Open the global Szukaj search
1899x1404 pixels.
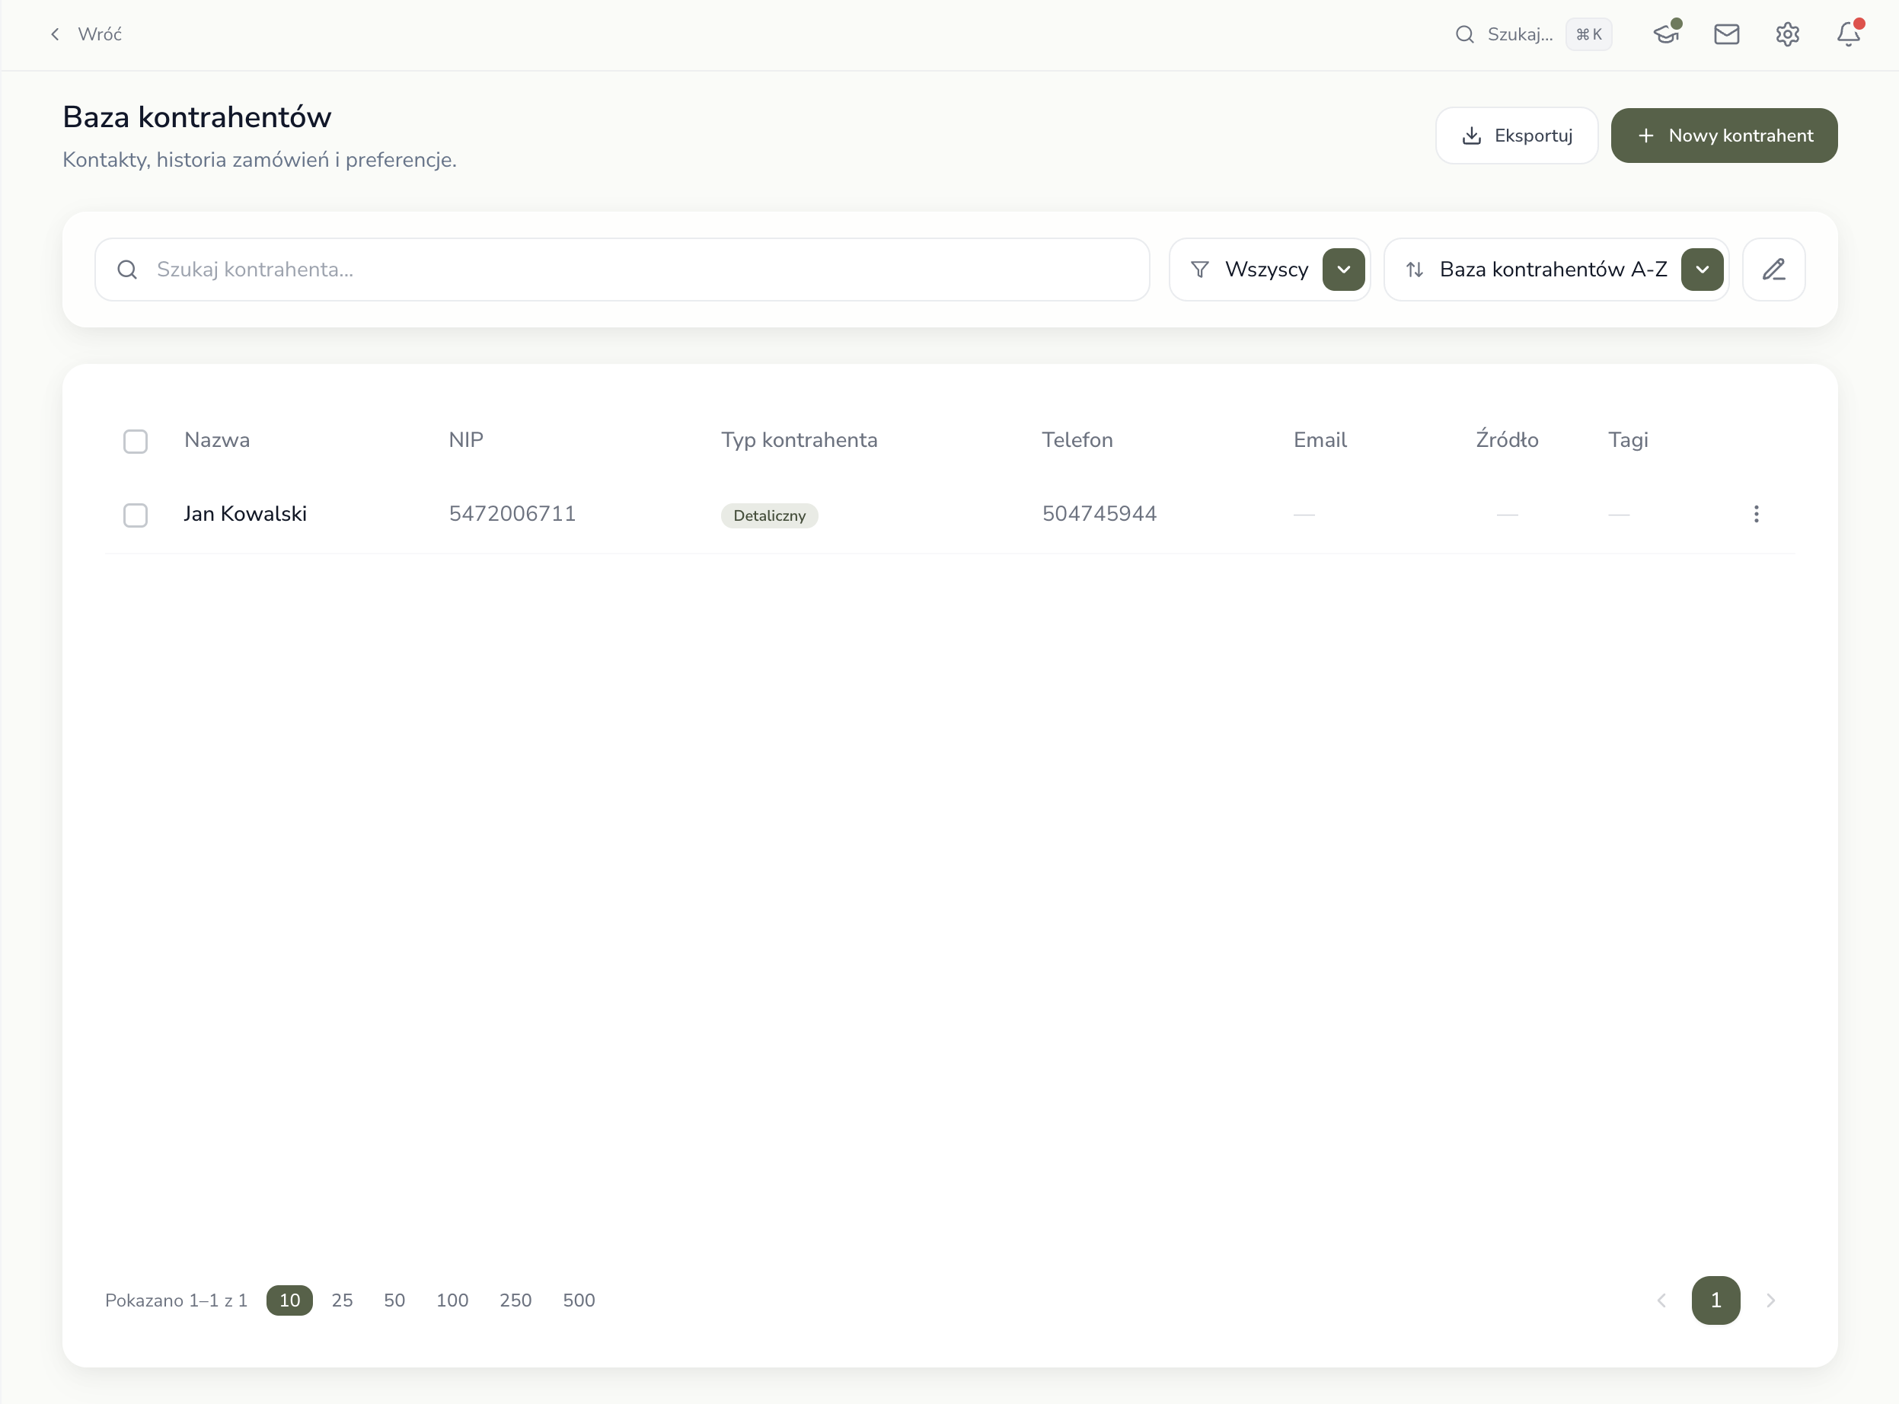(1533, 34)
